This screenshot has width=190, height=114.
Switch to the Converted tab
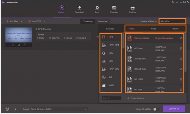(x=103, y=21)
